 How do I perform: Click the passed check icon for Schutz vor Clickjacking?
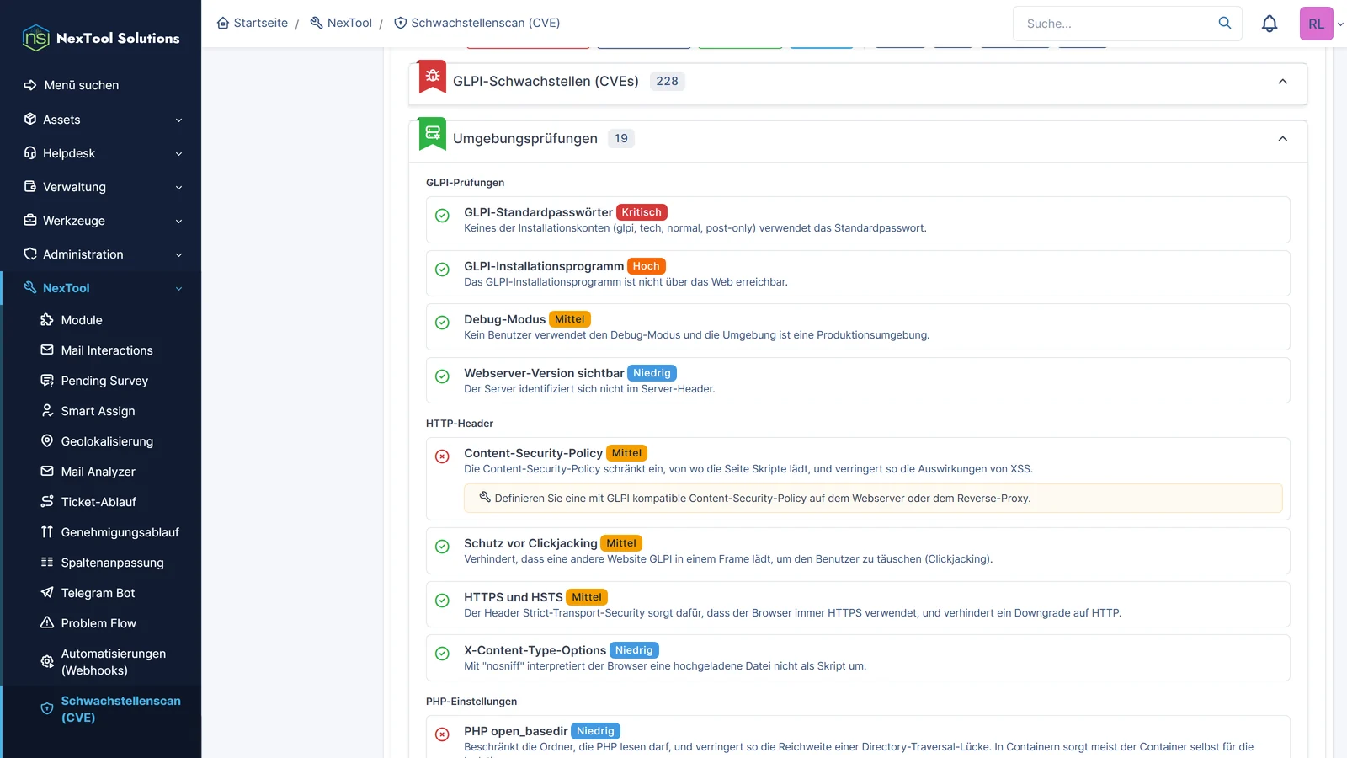coord(442,547)
